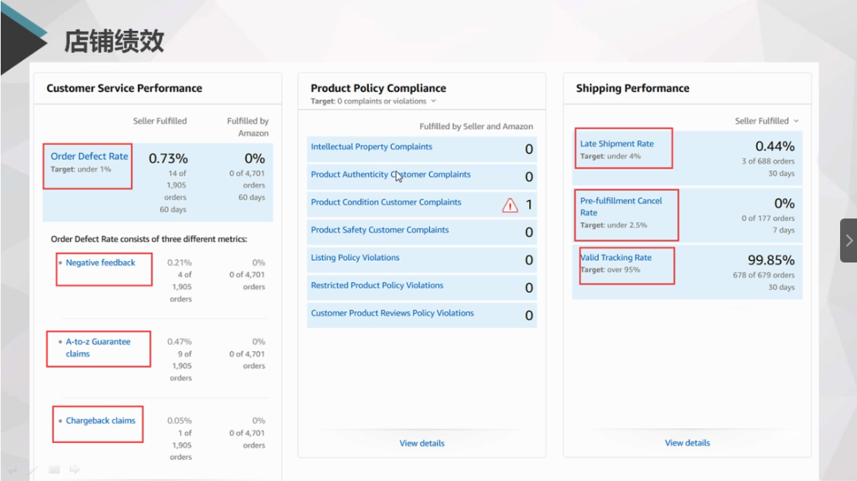Open Product Authenticity Customer Complaints

[390, 175]
